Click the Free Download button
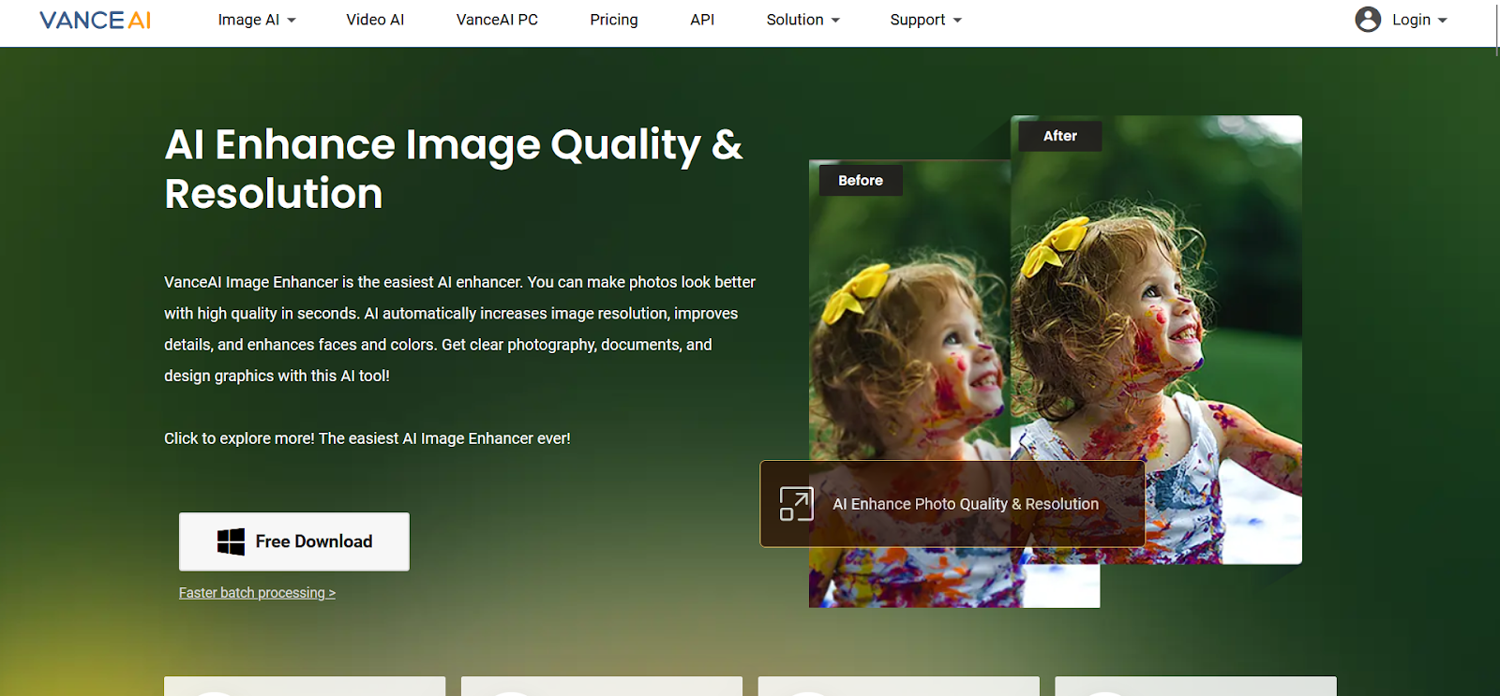1500x696 pixels. 294,541
